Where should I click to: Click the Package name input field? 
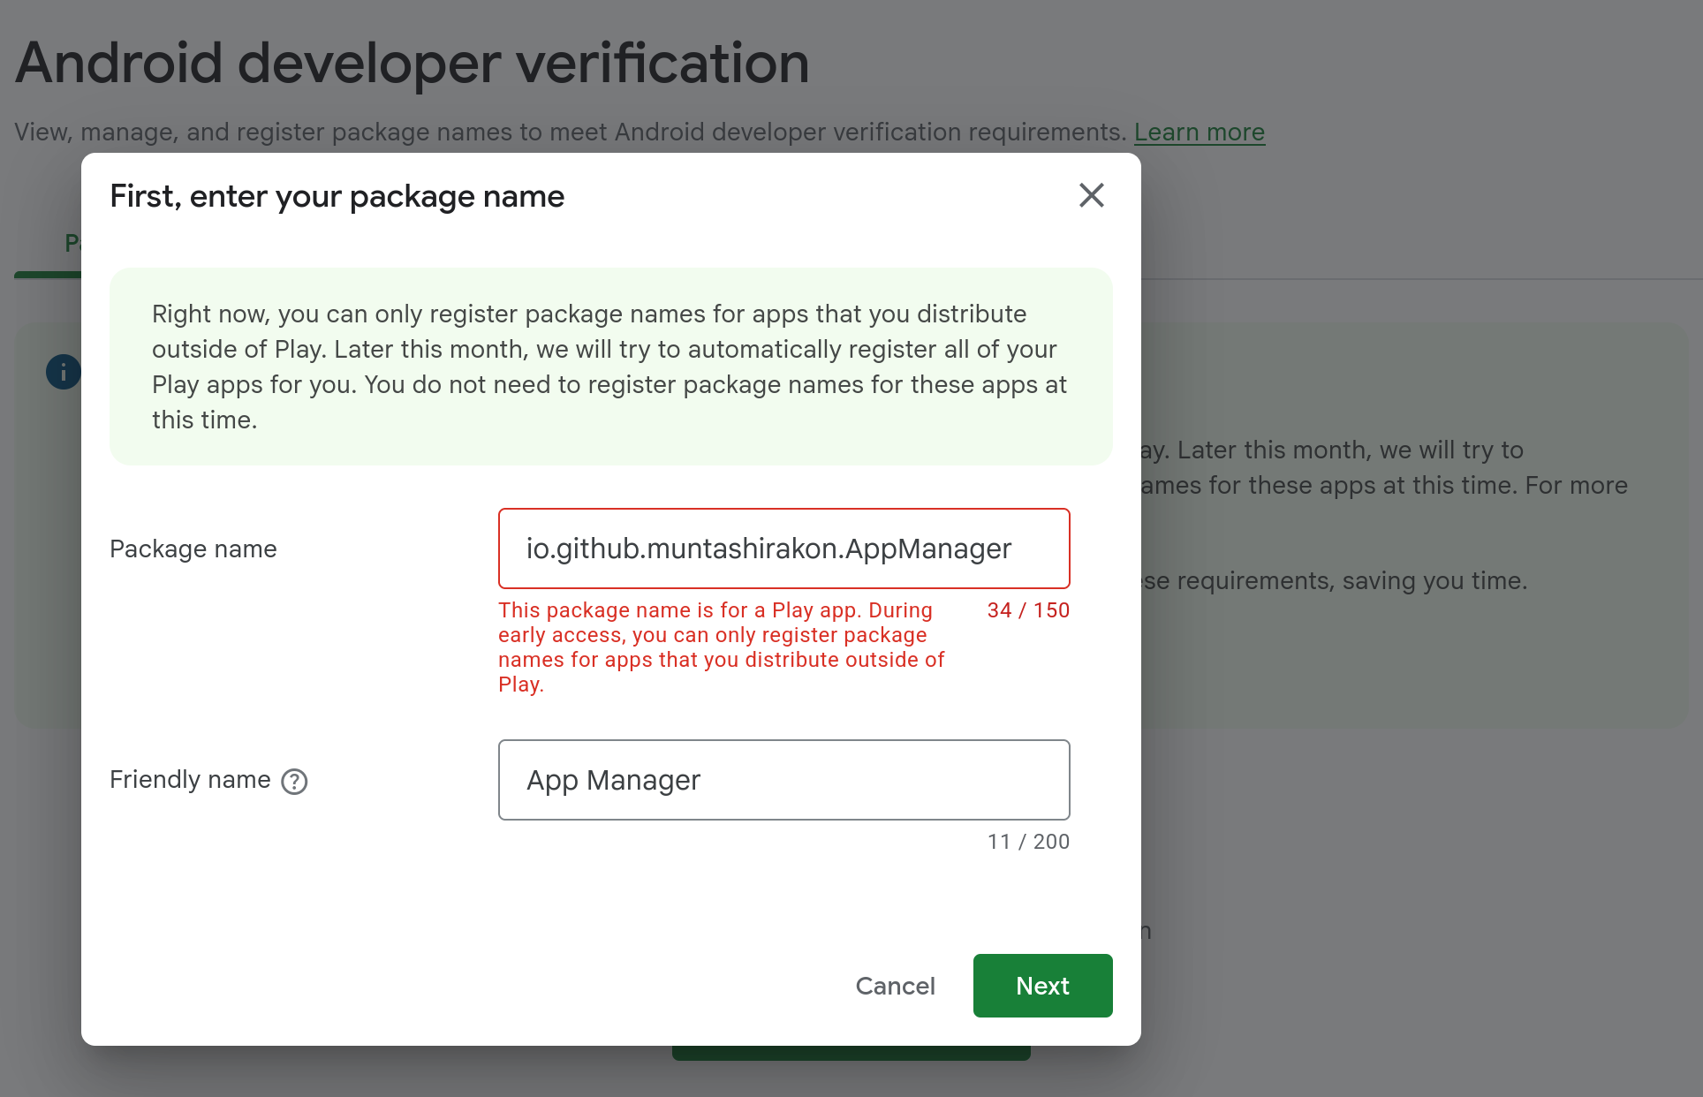pos(783,548)
